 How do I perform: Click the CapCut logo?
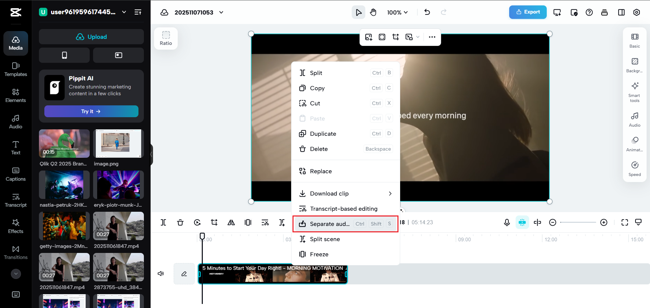(16, 12)
